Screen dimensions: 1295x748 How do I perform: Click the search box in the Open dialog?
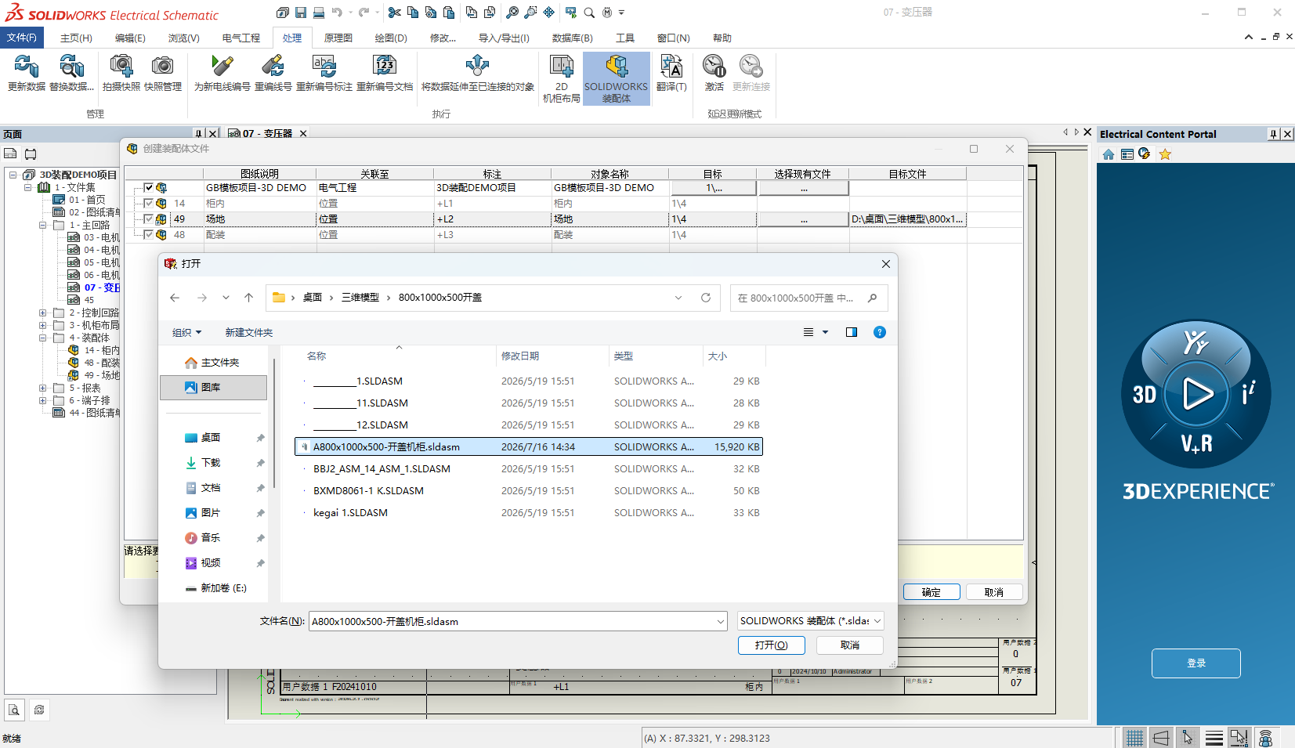[x=808, y=298]
